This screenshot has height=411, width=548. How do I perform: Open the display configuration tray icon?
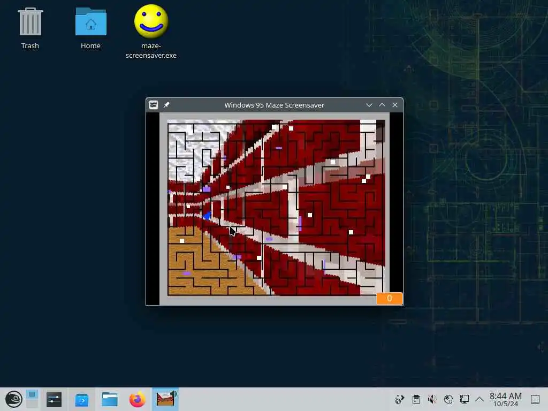click(465, 399)
